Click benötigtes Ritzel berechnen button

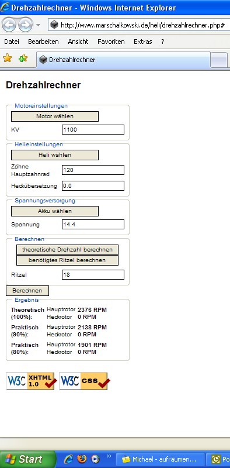tap(67, 260)
